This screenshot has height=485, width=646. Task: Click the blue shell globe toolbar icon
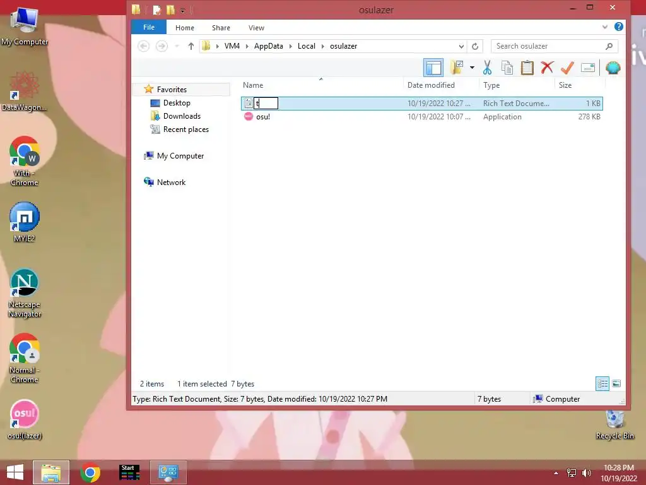click(x=613, y=68)
